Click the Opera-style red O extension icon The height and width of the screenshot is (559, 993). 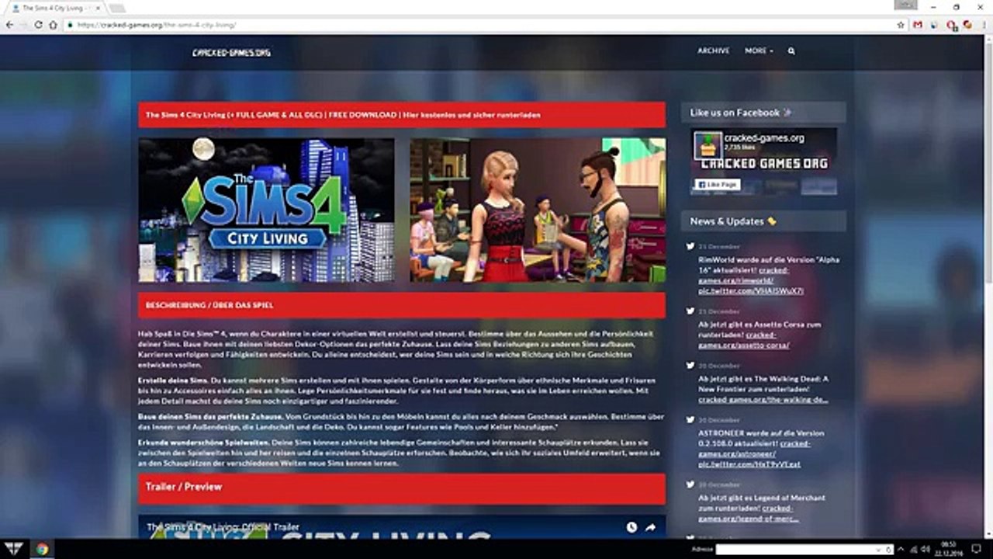pyautogui.click(x=952, y=25)
